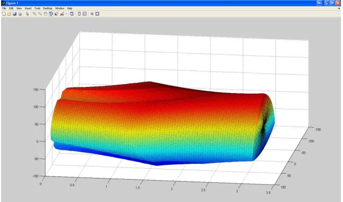
Task: Insert a legend using the toolbar icon
Action: pyautogui.click(x=84, y=14)
